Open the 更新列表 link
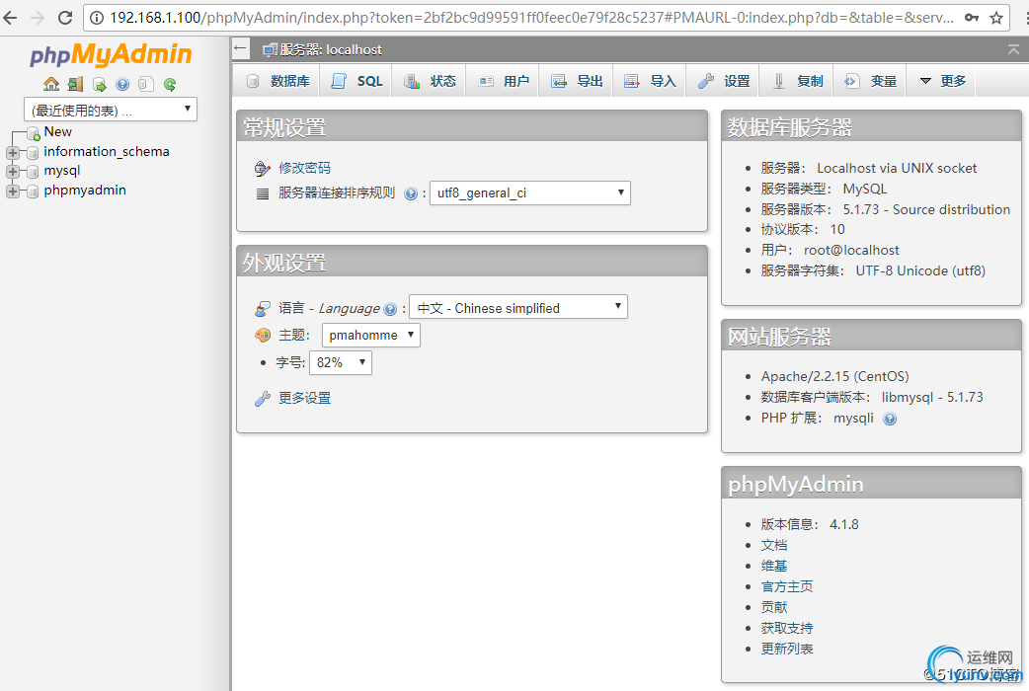The width and height of the screenshot is (1029, 691). [x=787, y=649]
